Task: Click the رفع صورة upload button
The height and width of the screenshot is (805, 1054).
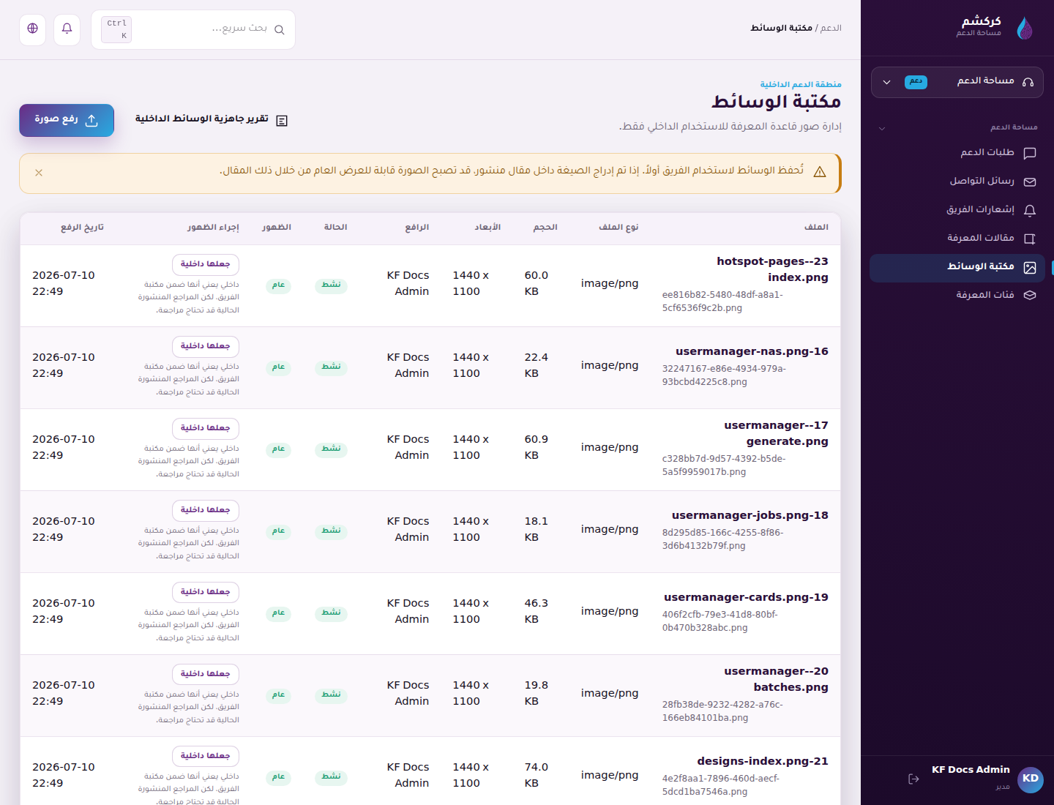Action: [x=67, y=120]
